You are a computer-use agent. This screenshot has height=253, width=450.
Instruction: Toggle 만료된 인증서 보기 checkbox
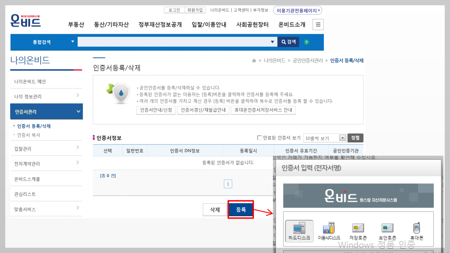coord(260,138)
